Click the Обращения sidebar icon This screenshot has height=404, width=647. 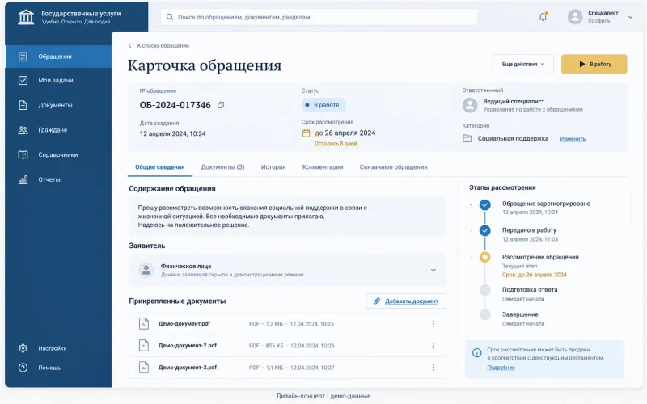tap(23, 57)
